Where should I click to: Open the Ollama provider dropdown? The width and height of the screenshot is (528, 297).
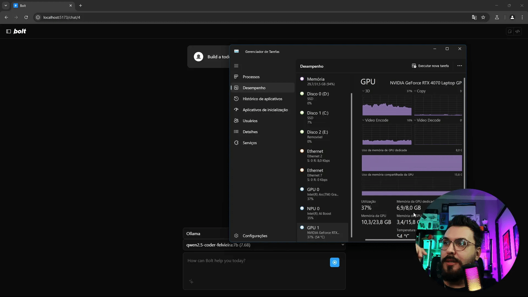coord(206,233)
